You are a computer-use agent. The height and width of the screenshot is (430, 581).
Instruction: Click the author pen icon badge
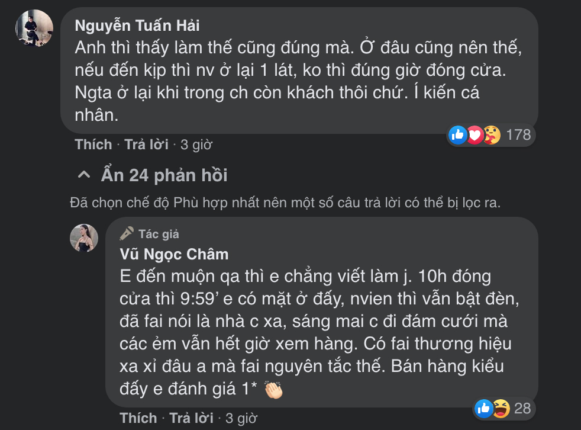click(x=126, y=233)
